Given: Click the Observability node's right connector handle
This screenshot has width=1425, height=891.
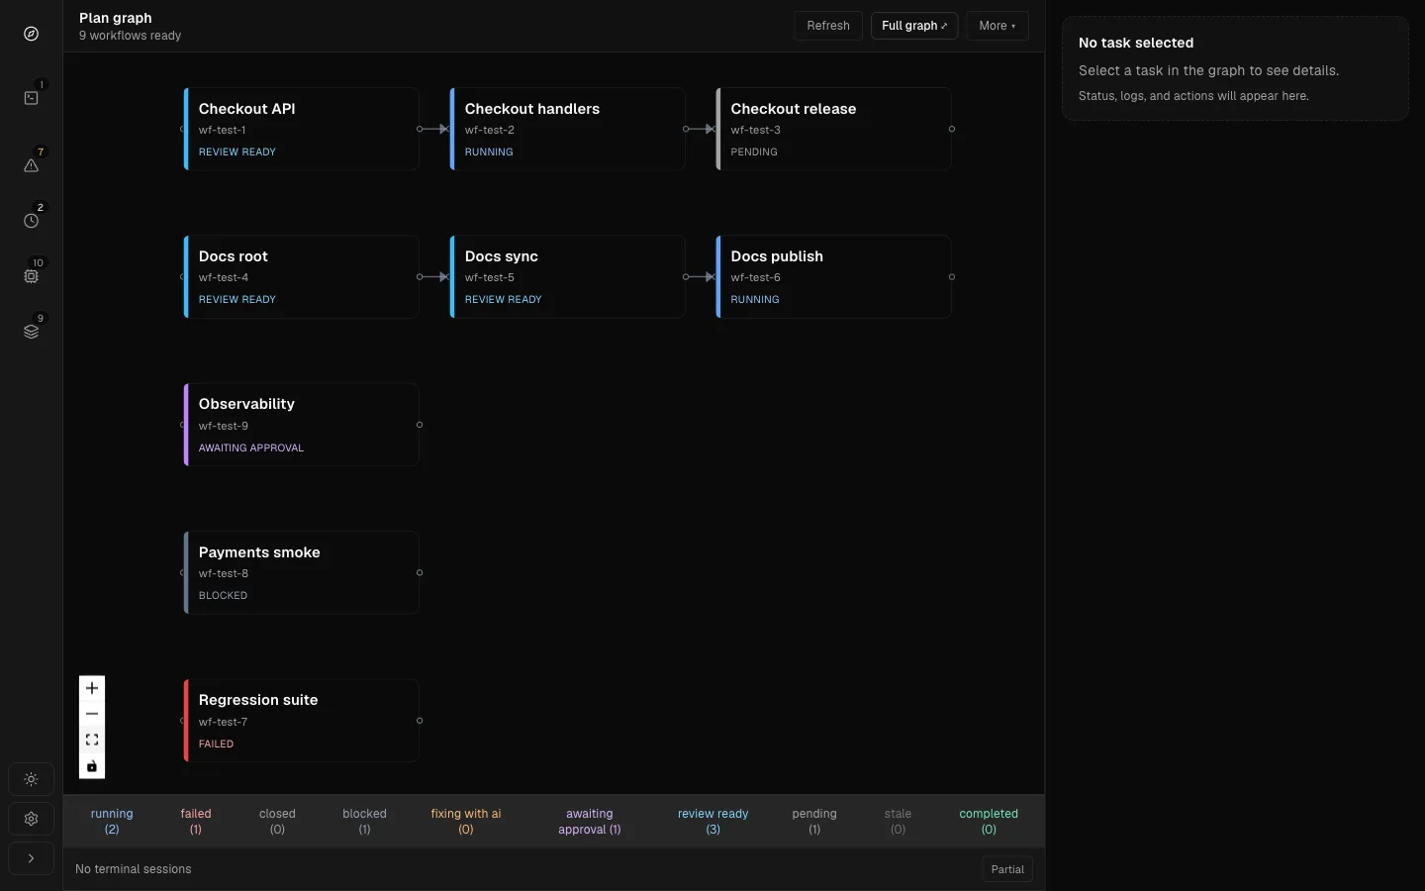Looking at the screenshot, I should [420, 425].
